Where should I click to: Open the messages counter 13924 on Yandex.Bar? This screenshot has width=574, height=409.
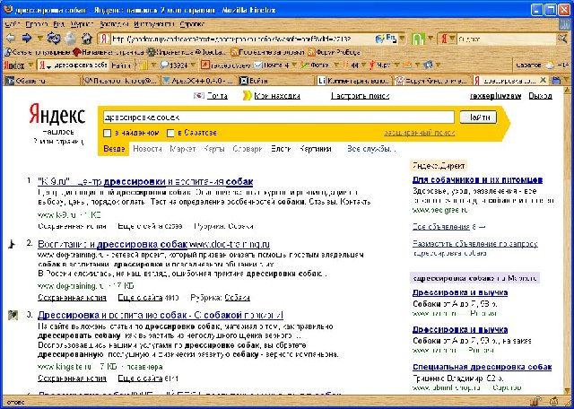174,65
